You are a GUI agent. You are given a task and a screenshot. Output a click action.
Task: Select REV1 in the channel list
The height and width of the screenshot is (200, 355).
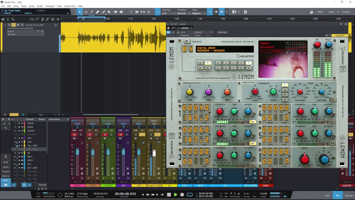pyautogui.click(x=30, y=157)
